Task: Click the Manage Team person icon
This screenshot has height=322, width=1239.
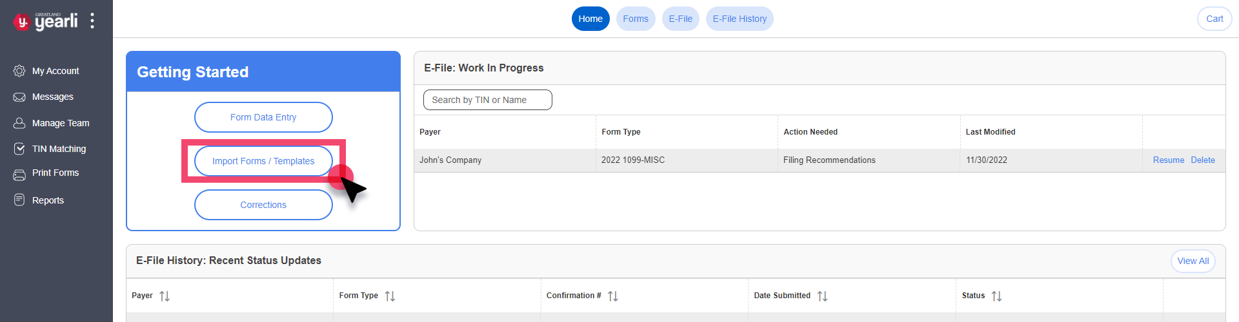Action: [x=19, y=123]
